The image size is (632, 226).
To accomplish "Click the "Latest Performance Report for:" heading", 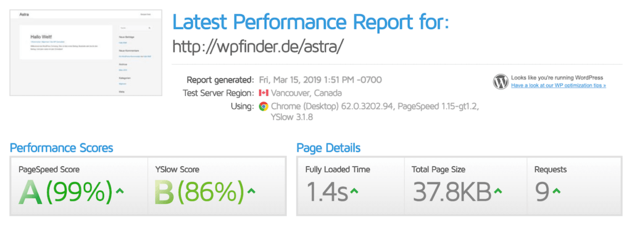I will point(310,22).
